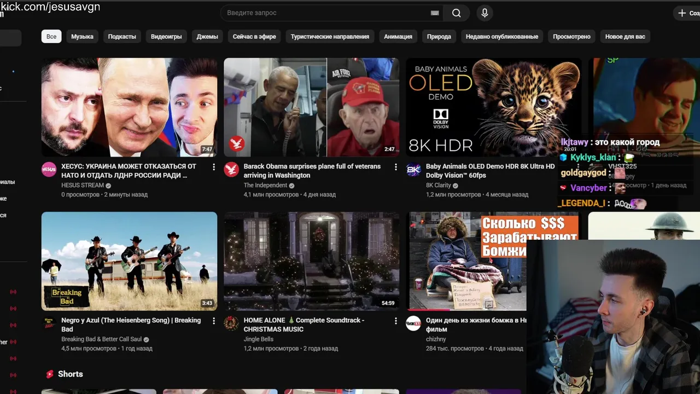Click 284 тыс. просмотров text
The image size is (700, 394).
(x=455, y=349)
